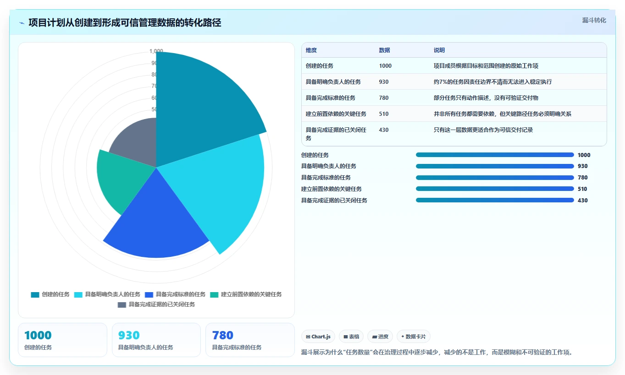Click the footer note beginning 漏斗展示为什么
The height and width of the screenshot is (375, 625).
pyautogui.click(x=437, y=353)
